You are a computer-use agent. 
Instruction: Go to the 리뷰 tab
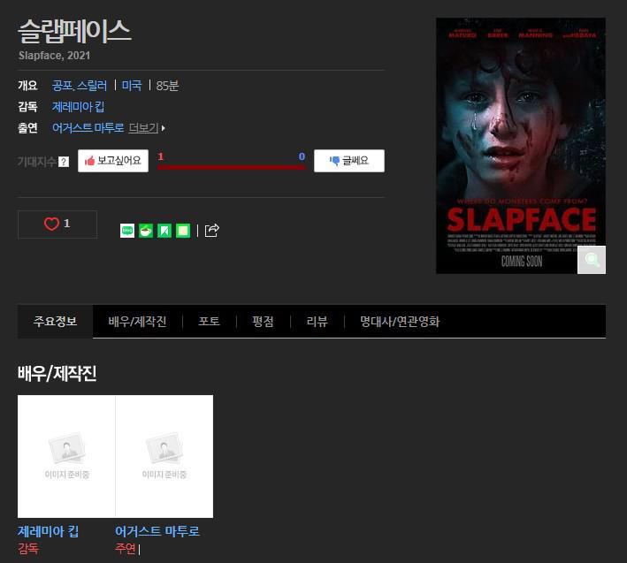[x=317, y=322]
